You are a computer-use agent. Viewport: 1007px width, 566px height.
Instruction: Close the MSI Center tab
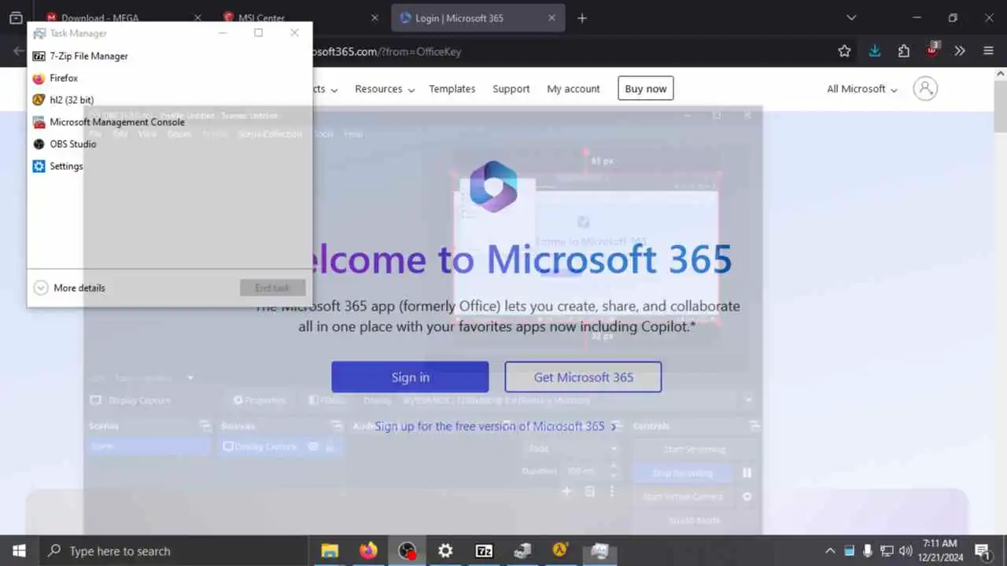[x=375, y=18]
